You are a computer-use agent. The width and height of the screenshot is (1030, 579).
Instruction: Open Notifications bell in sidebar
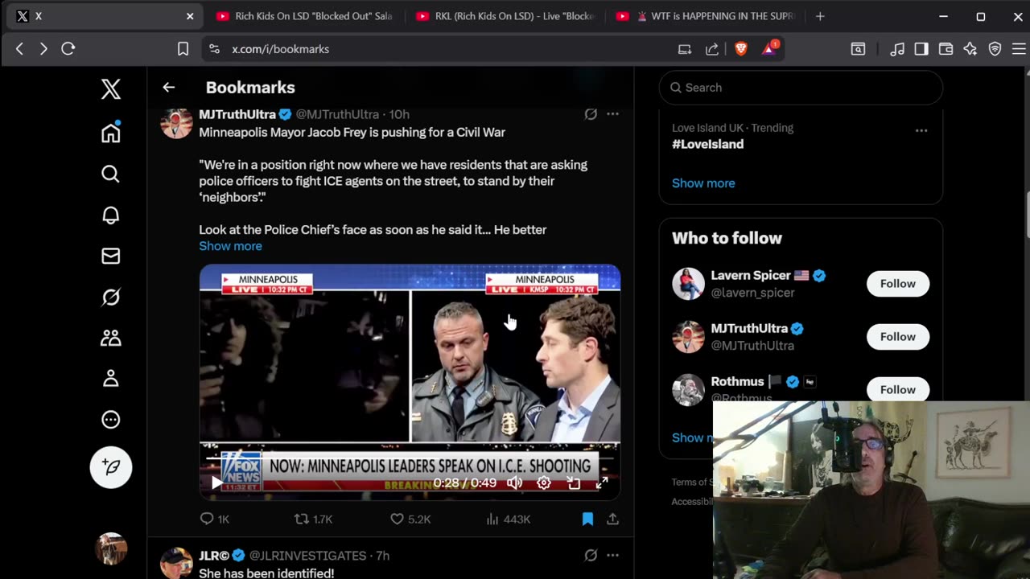click(111, 215)
